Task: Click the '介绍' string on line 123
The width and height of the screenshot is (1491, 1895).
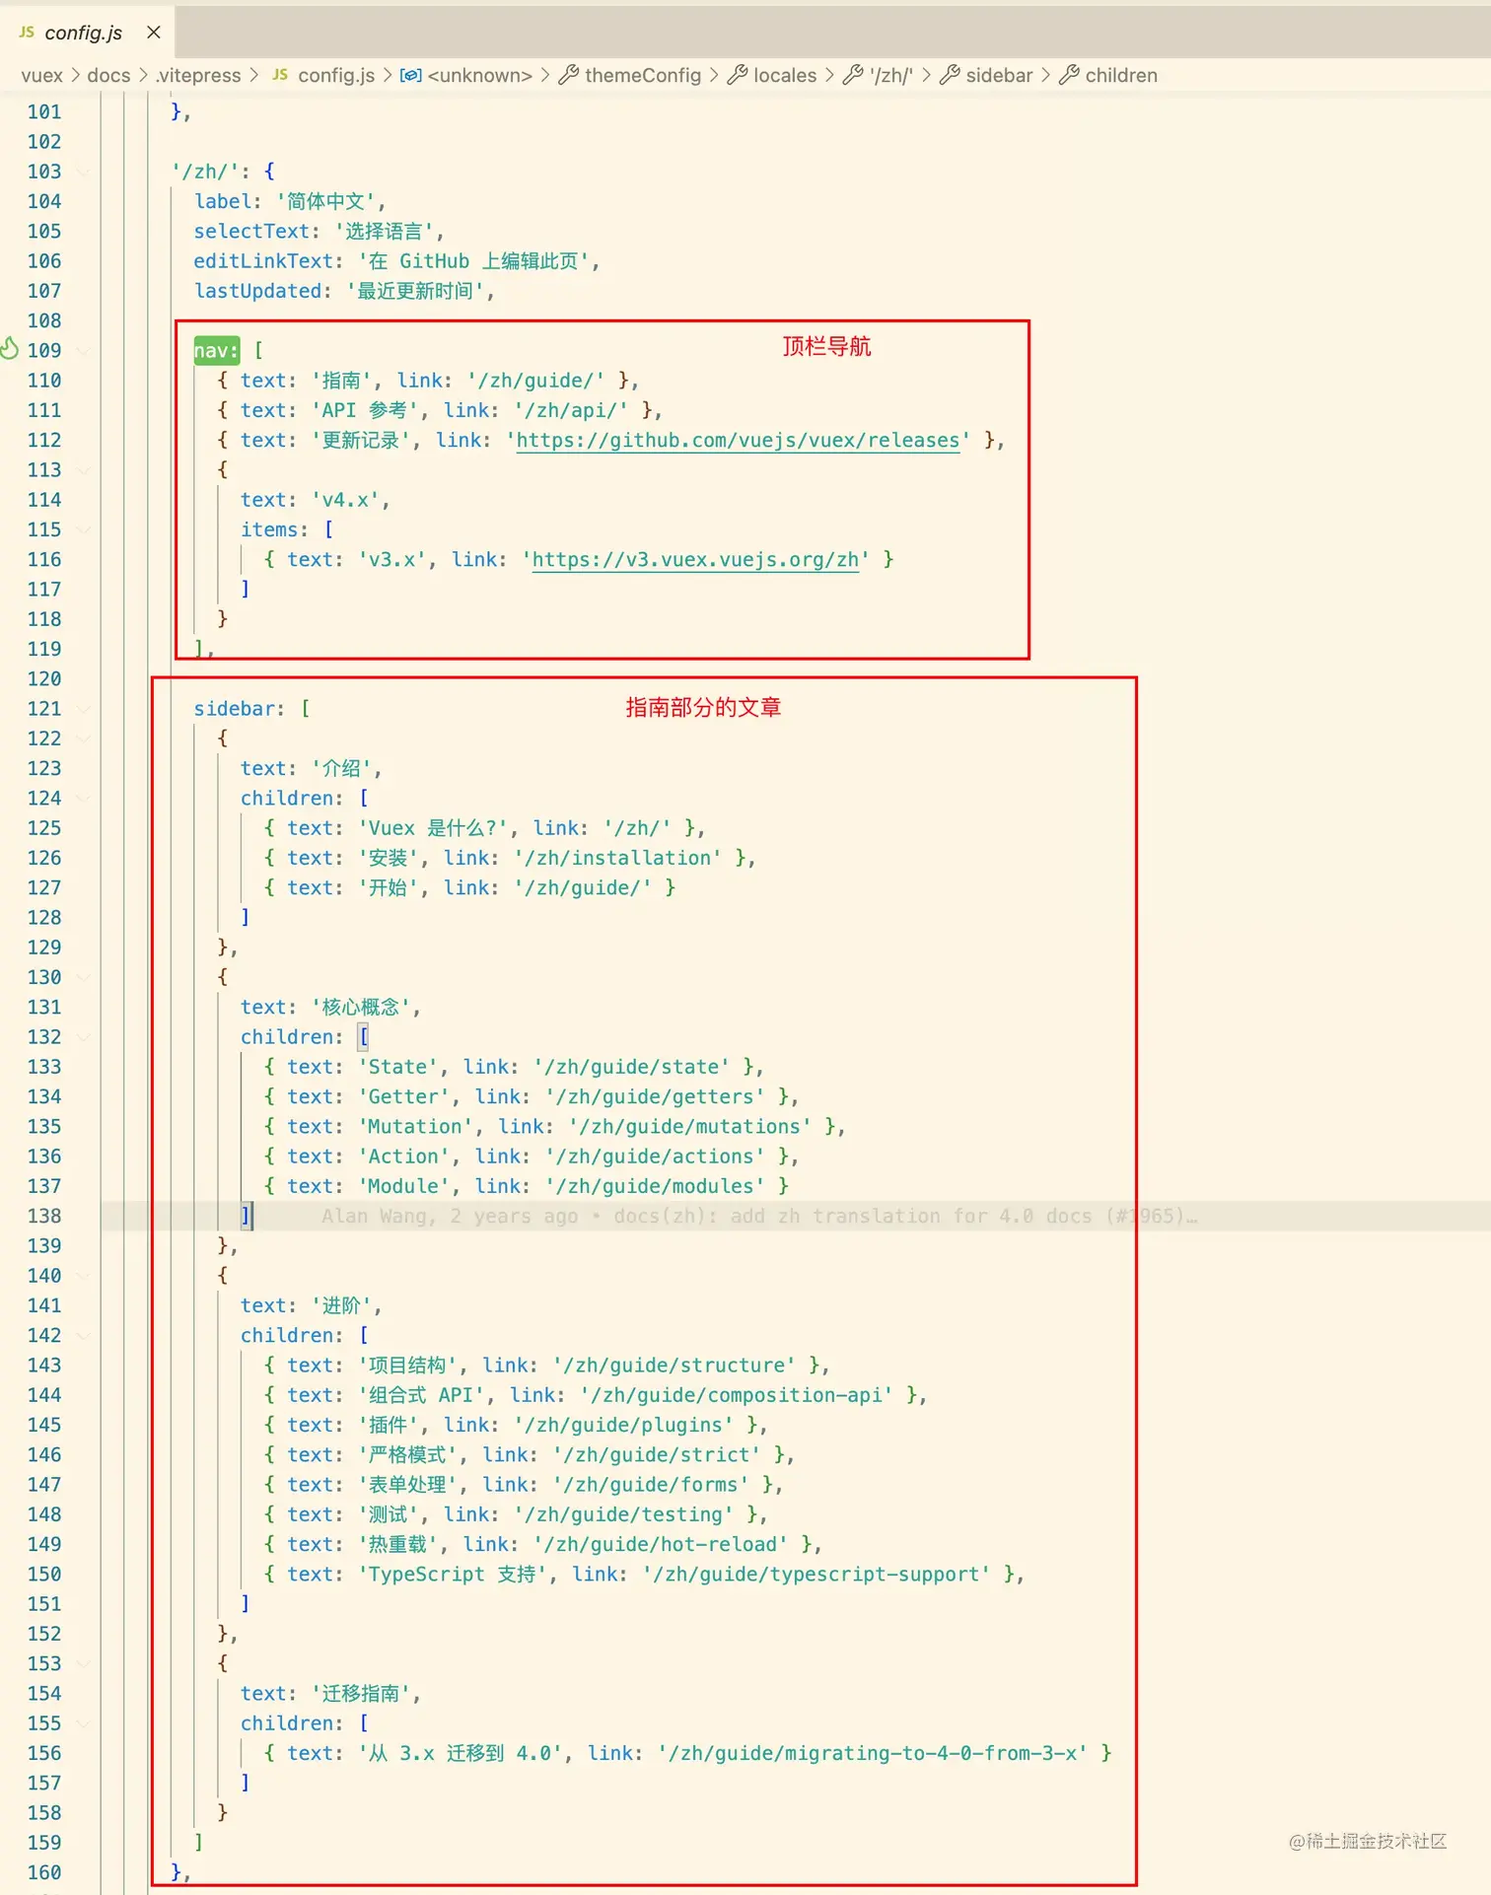Action: coord(341,768)
